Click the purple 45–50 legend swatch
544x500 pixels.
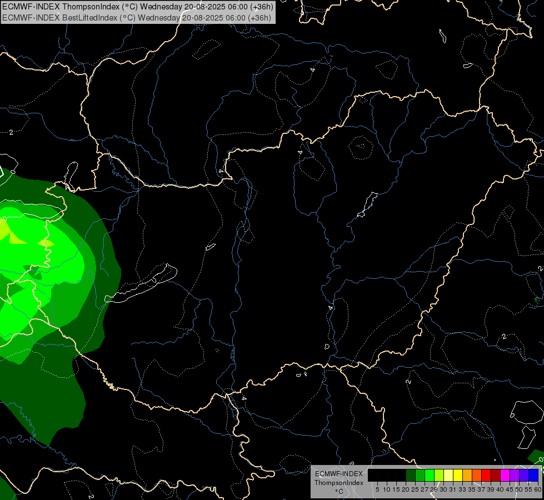pyautogui.click(x=515, y=475)
